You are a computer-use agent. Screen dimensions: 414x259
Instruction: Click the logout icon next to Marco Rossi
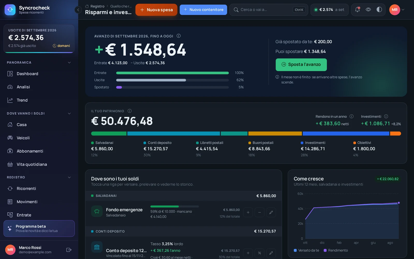click(69, 250)
